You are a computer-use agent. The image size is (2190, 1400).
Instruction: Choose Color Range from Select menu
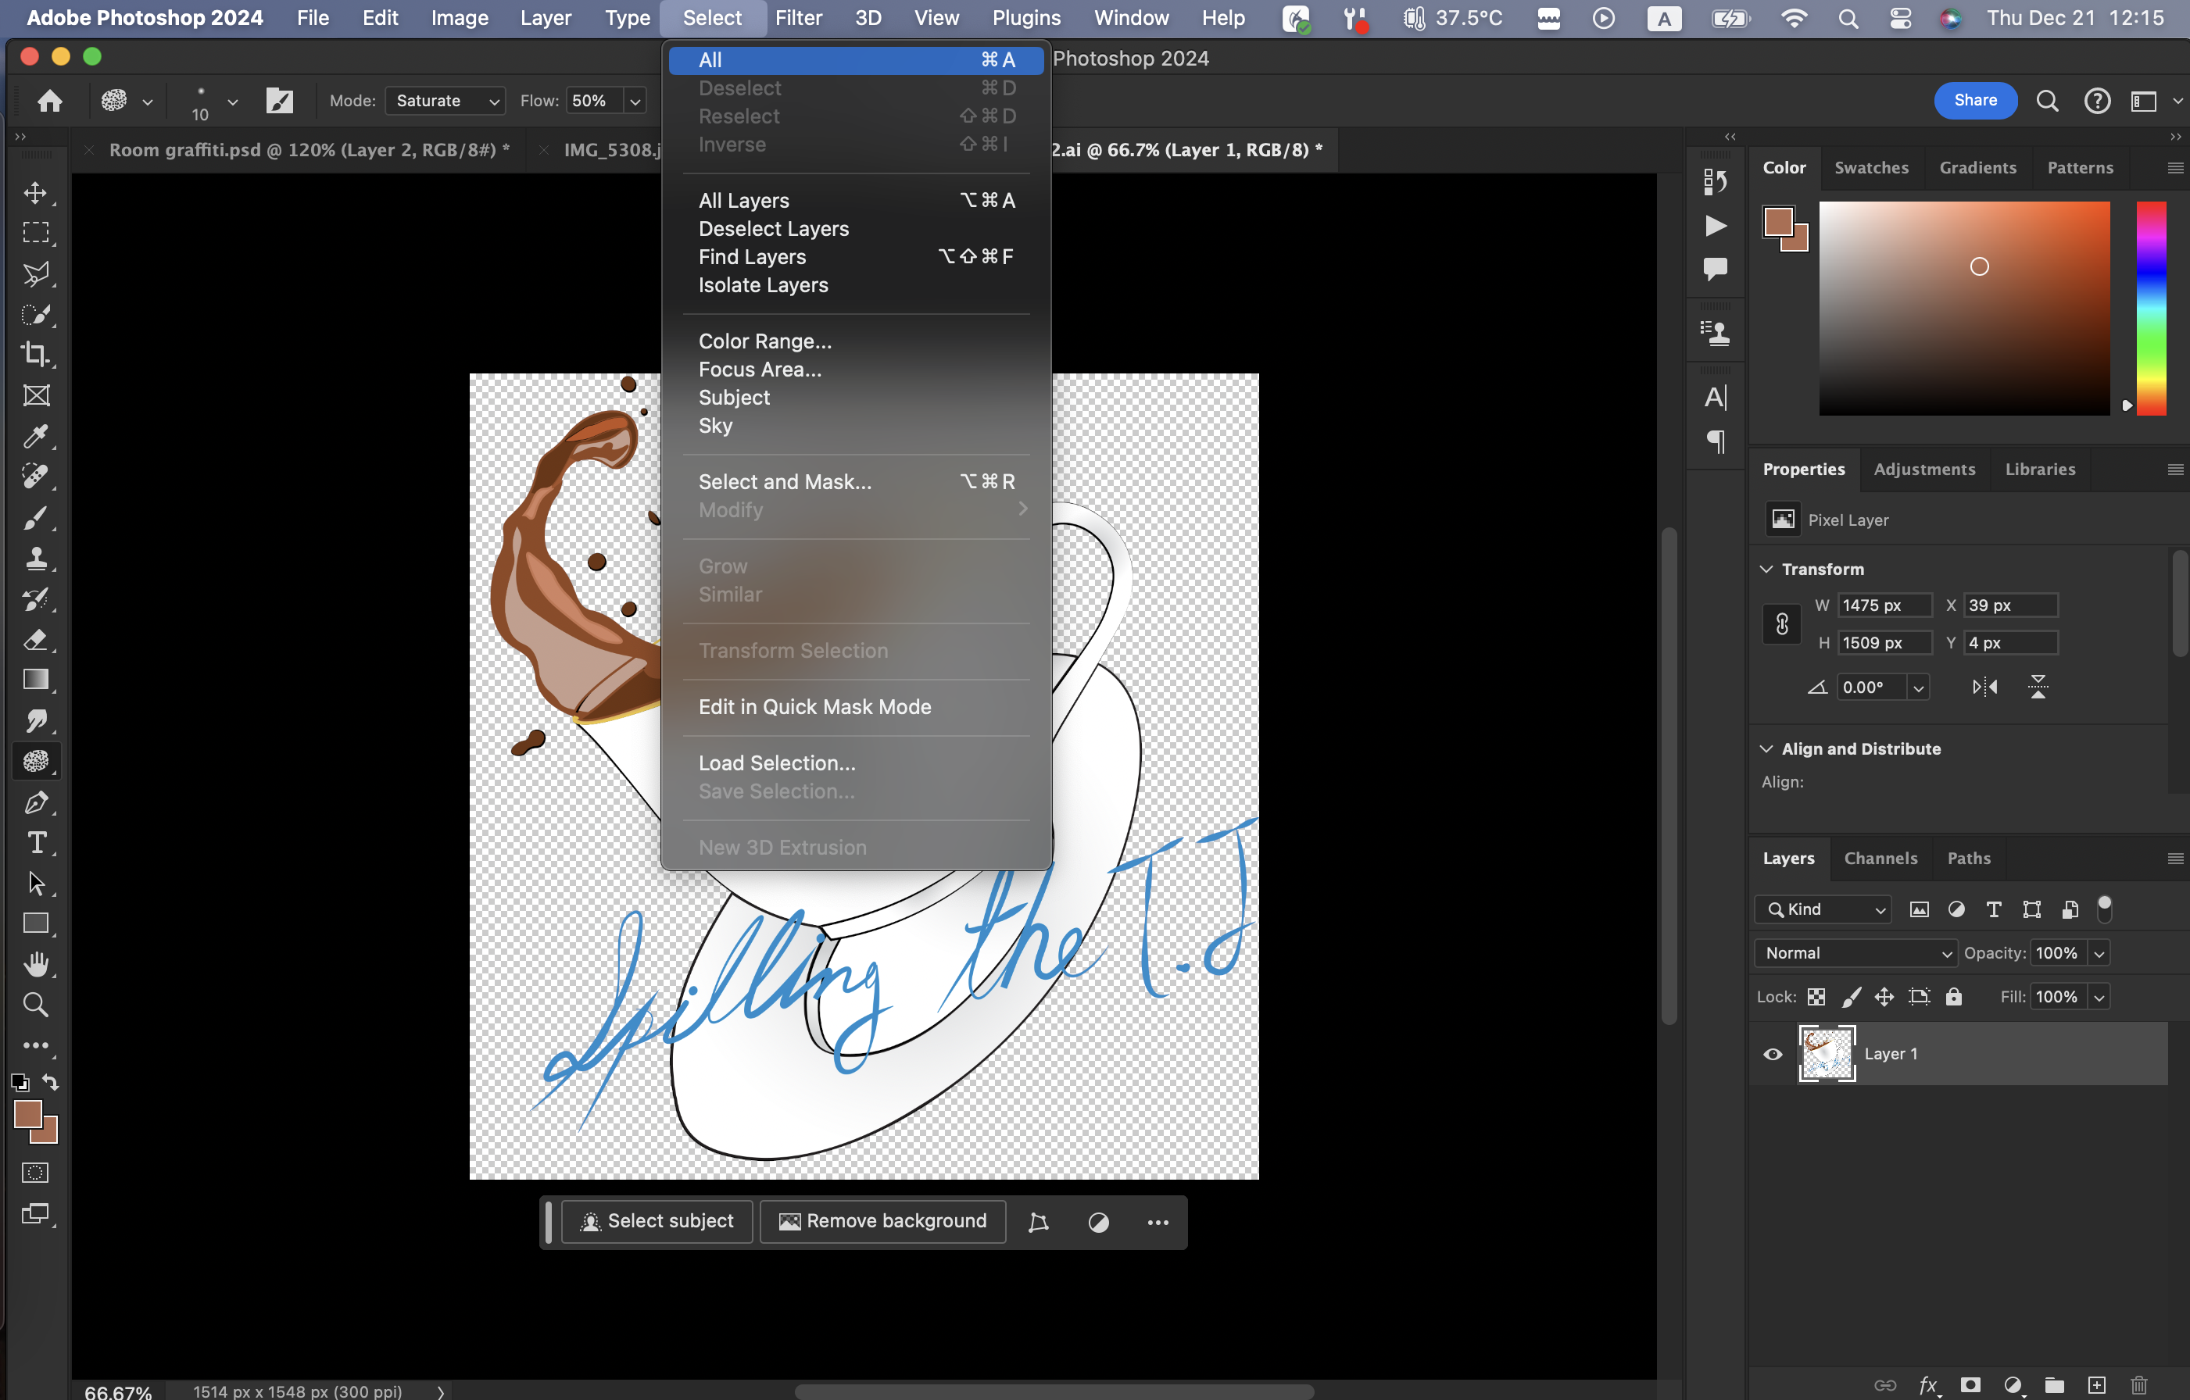coord(765,341)
